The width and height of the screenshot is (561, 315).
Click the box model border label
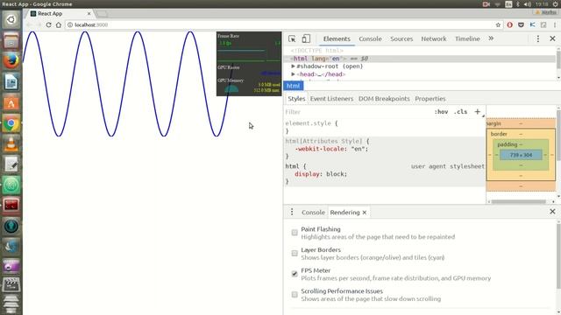[499, 134]
